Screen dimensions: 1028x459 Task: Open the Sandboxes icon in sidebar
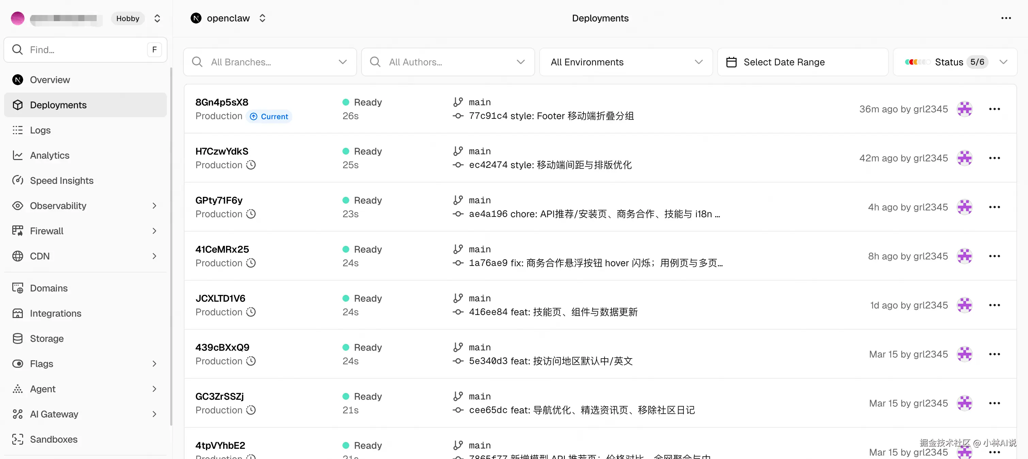[x=18, y=439]
